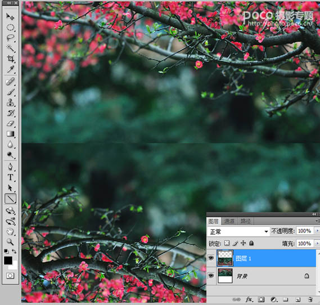Toggle lock transparent pixels
Image resolution: width=320 pixels, height=305 pixels.
coord(227,243)
